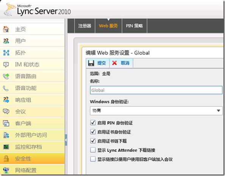This screenshot has width=225, height=176.
Task: Select 语音功能 navigation text
Action: pyautogui.click(x=26, y=88)
